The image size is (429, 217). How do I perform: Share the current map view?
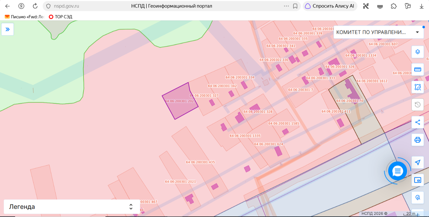tap(417, 122)
